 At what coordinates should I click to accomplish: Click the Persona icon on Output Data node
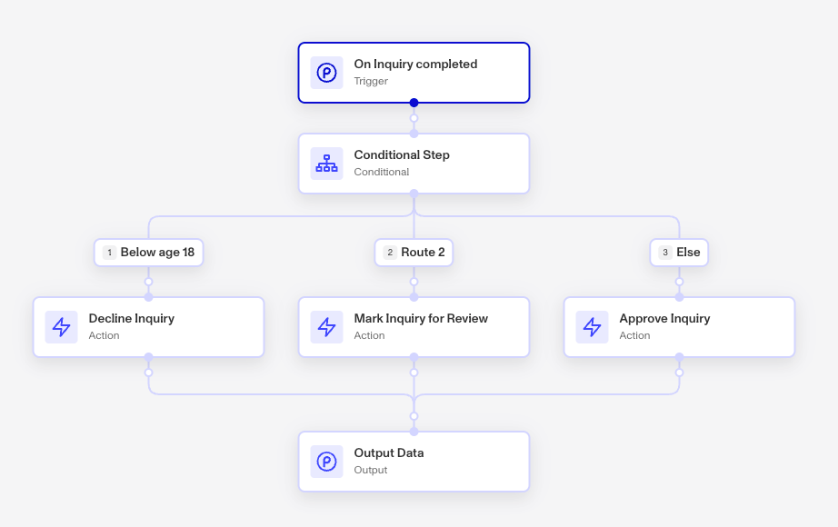(326, 462)
